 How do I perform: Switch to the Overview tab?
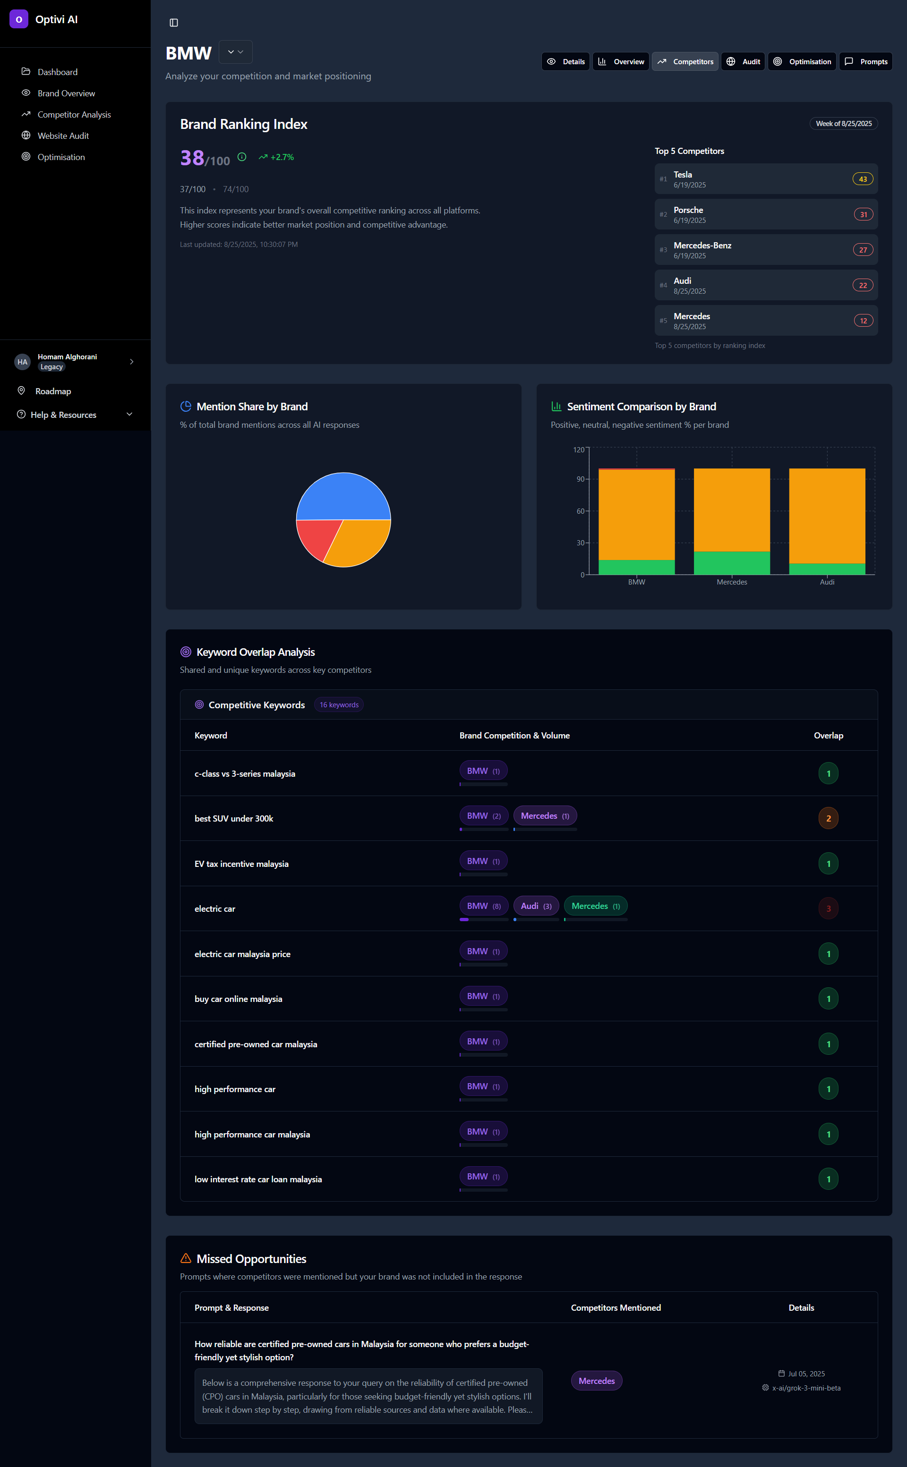point(621,62)
